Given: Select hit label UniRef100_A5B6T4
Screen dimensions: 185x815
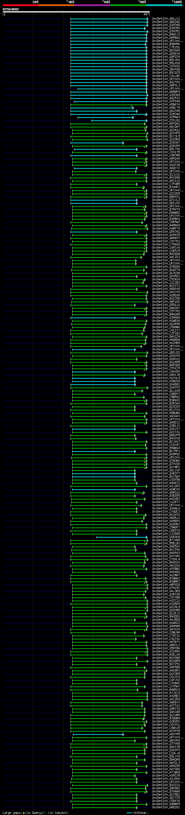Looking at the screenshot, I should click(166, 104).
